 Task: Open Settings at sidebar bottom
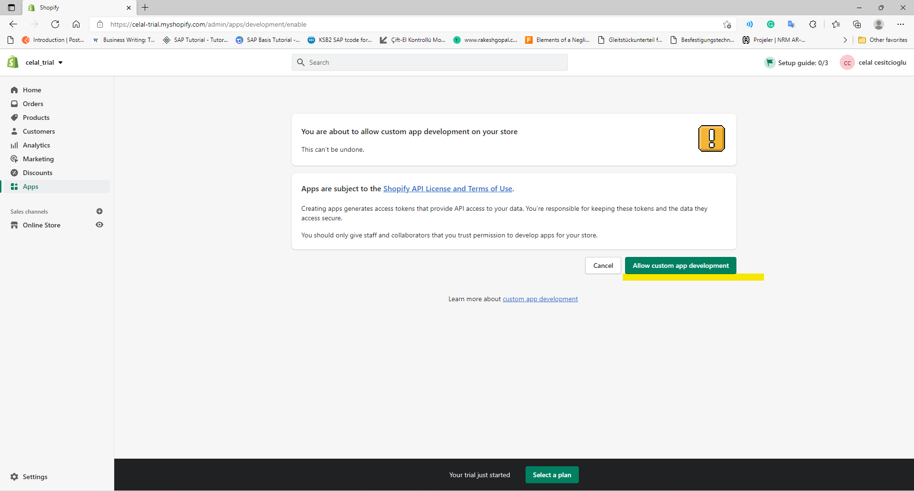[35, 477]
